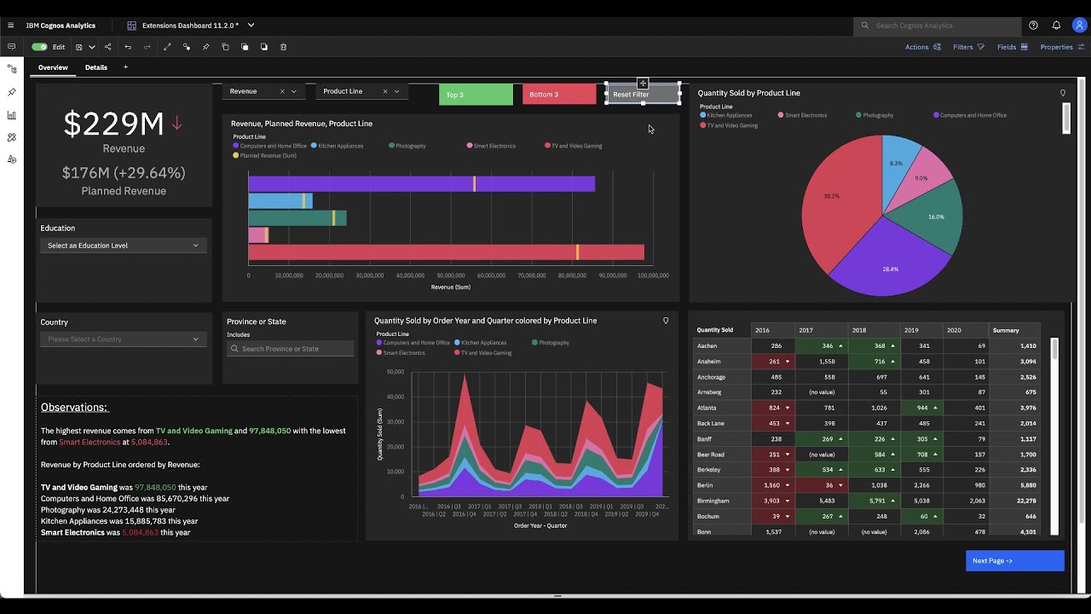Open the hamburger navigation menu
1091x614 pixels.
pyautogui.click(x=10, y=26)
